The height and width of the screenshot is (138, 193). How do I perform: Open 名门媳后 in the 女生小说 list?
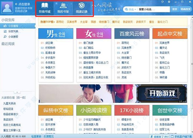(88, 48)
